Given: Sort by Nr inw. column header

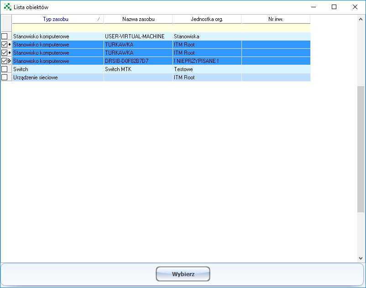Looking at the screenshot, I should [276, 19].
